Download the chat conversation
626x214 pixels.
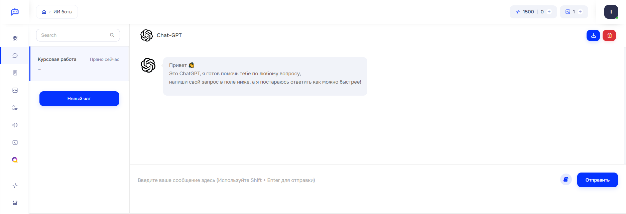pyautogui.click(x=593, y=35)
